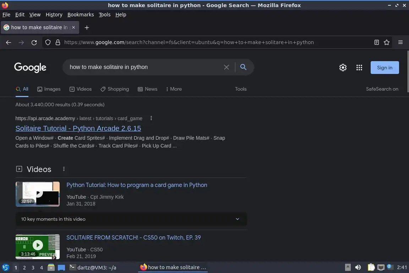Screen dimensions: 409x273
Task: Open the Edit menu
Action: (x=20, y=15)
